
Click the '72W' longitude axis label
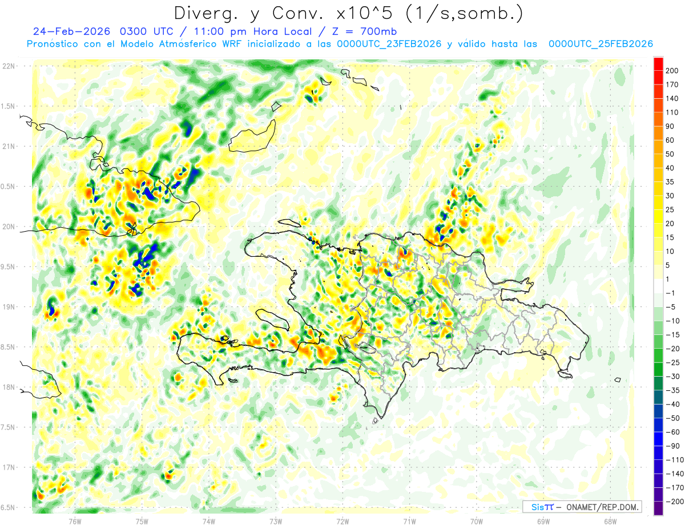[342, 521]
